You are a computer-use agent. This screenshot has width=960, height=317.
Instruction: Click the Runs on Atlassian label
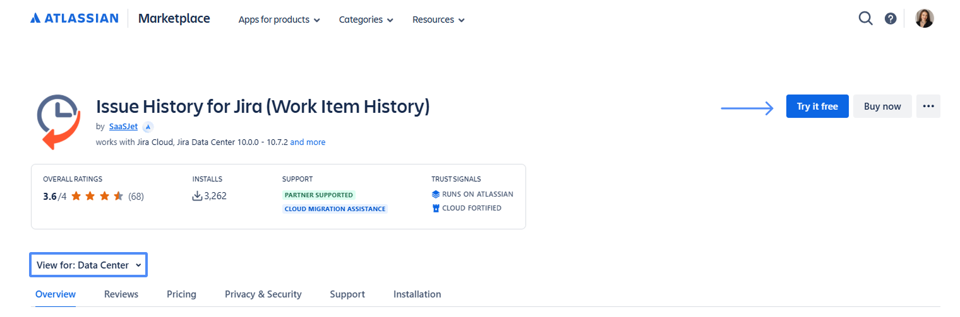coord(477,194)
